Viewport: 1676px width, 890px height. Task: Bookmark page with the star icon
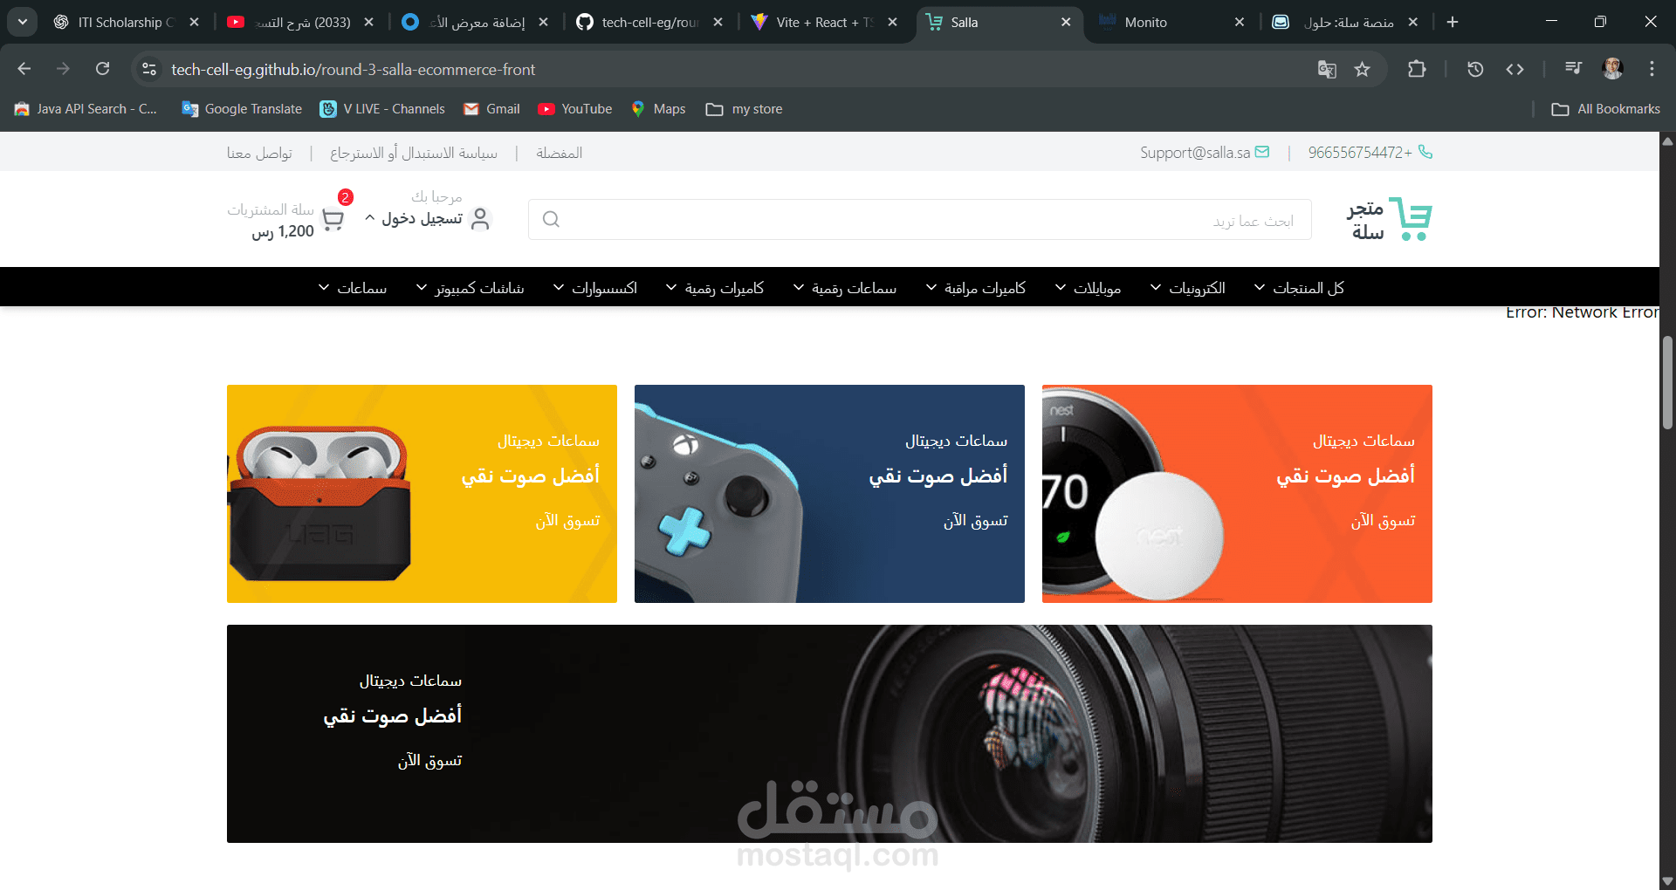pyautogui.click(x=1362, y=69)
